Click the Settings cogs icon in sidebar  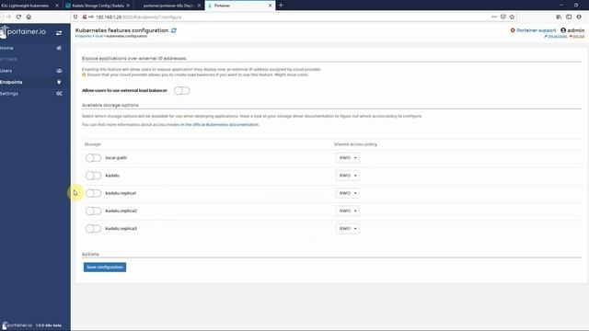point(59,94)
